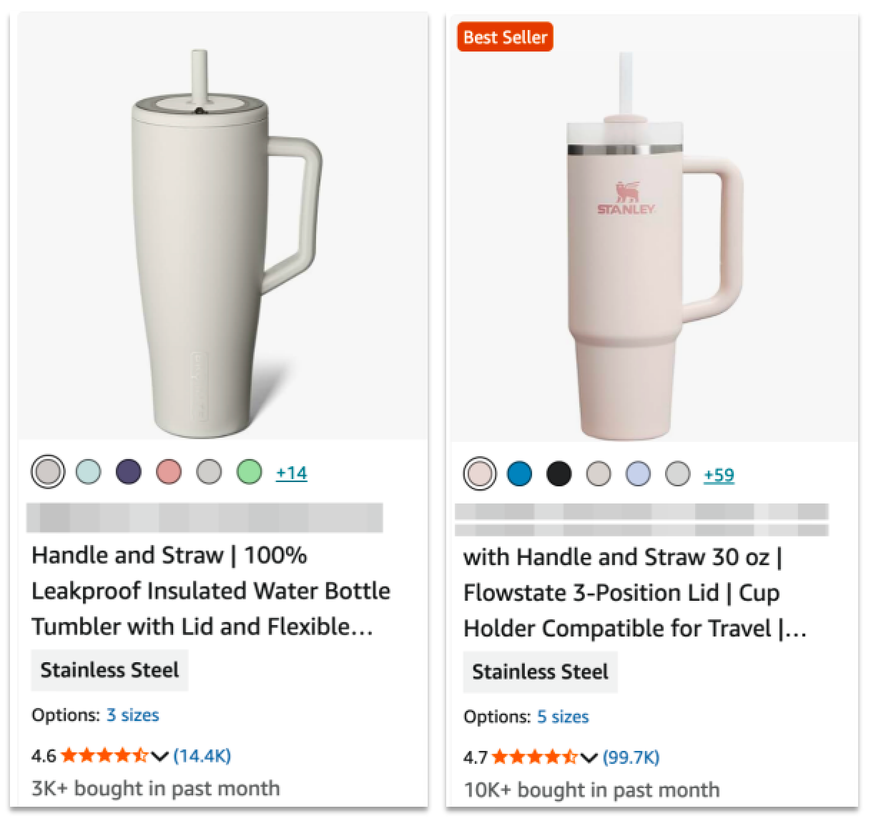Select the beige color swatch on left tumbler

click(x=49, y=472)
